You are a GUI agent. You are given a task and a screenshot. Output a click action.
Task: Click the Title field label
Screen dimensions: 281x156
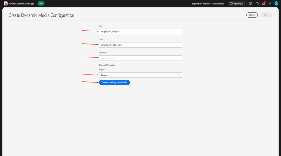click(101, 26)
